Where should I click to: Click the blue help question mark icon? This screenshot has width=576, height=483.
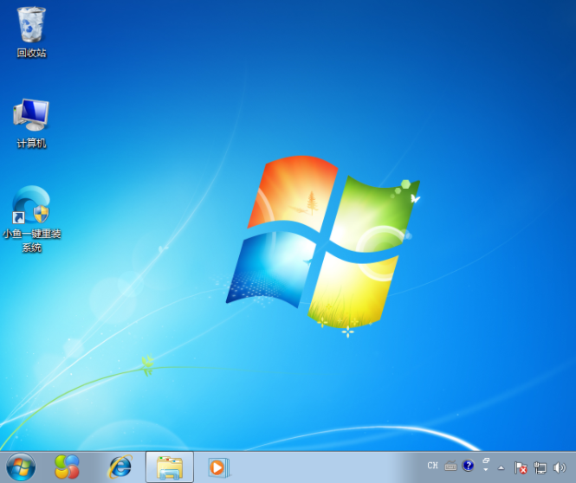(468, 466)
